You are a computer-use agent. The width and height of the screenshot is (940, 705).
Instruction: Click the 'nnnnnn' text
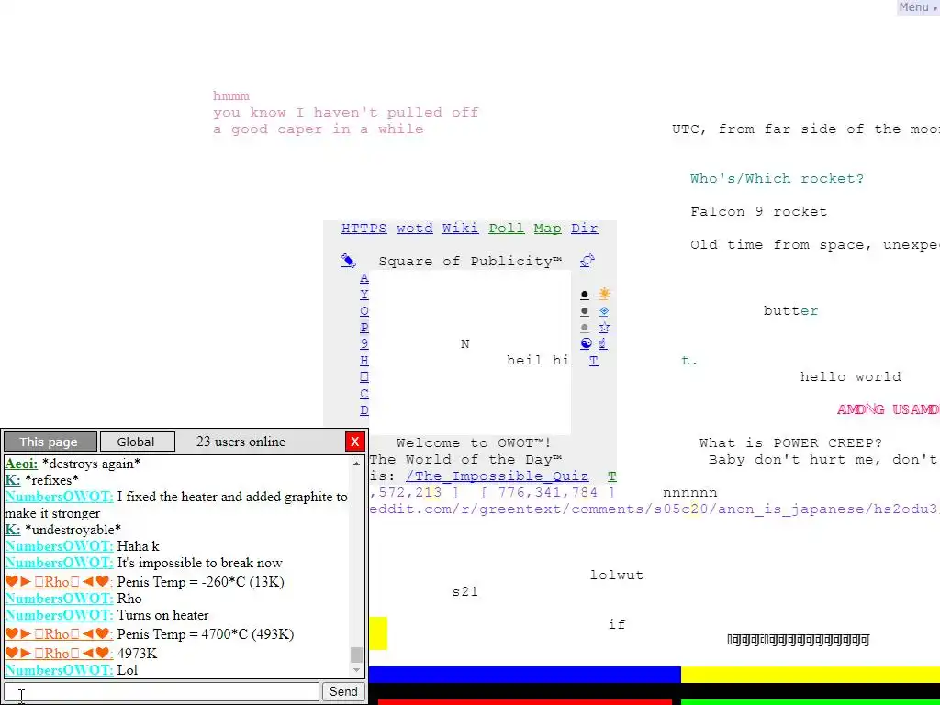pyautogui.click(x=689, y=493)
